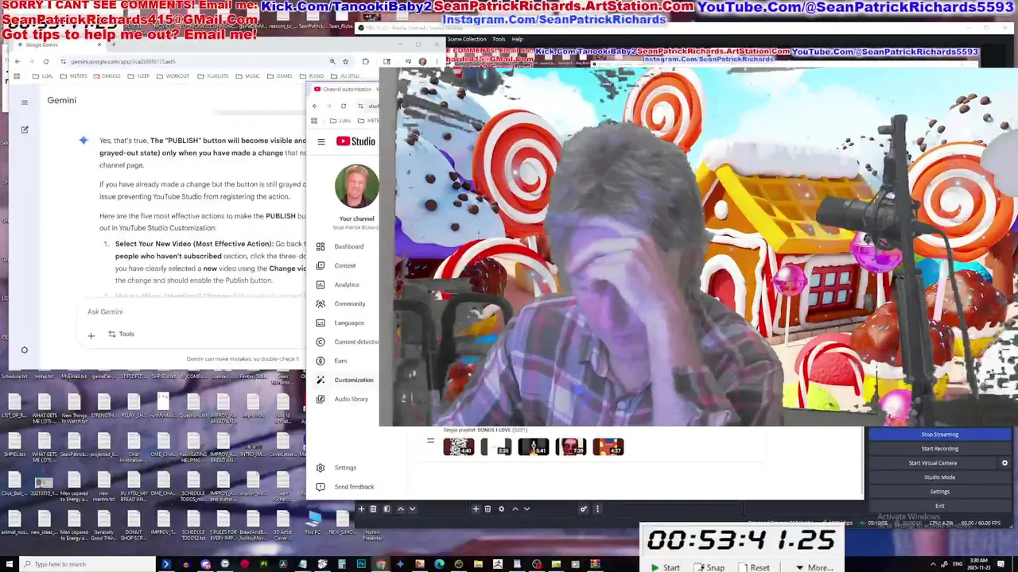This screenshot has height=572, width=1018.
Task: Open OBS audio mixer three-dot menu
Action: click(x=597, y=509)
